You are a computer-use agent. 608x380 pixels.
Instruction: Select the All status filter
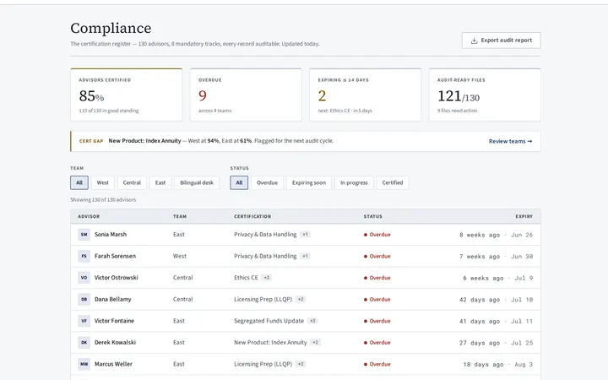click(x=239, y=182)
